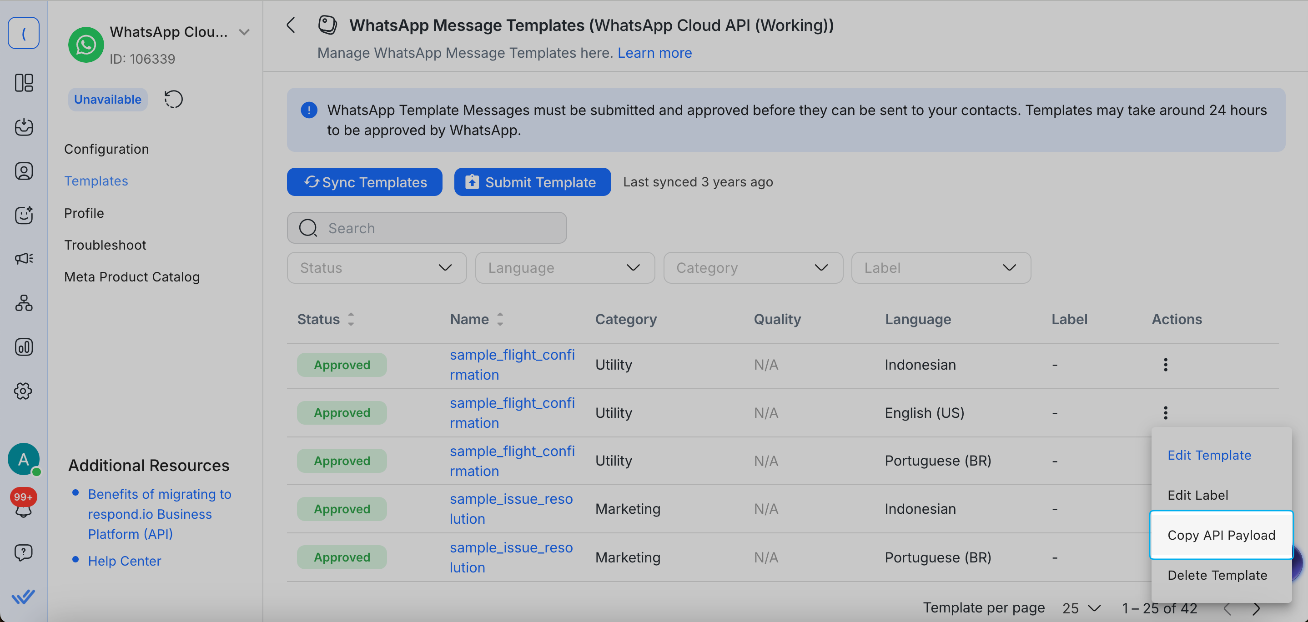Screen dimensions: 1308x622
Task: Expand the Language filter dropdown
Action: (x=565, y=268)
